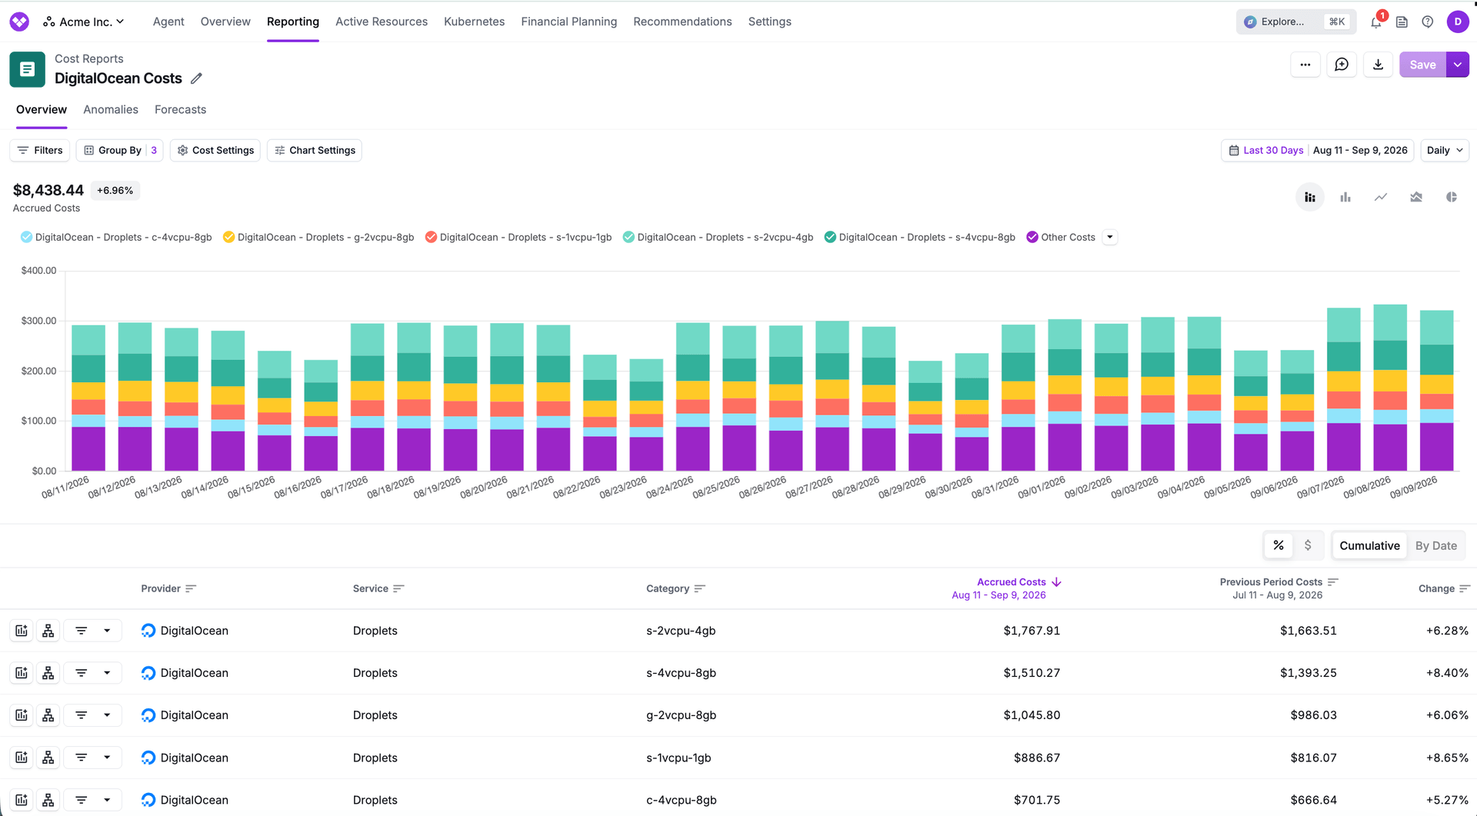The height and width of the screenshot is (816, 1477).
Task: Click the 09/08/2026 chart bar
Action: tap(1390, 388)
